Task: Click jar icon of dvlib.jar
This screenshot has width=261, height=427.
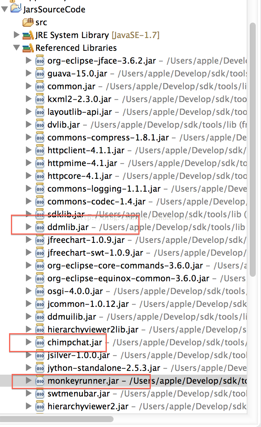Action: click(x=40, y=125)
